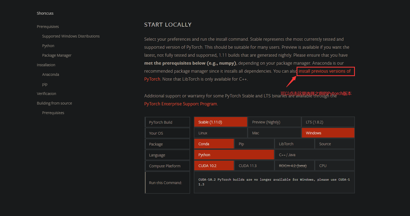This screenshot has height=216, width=410.
Task: Click the Run this Command output box
Action: (x=274, y=182)
